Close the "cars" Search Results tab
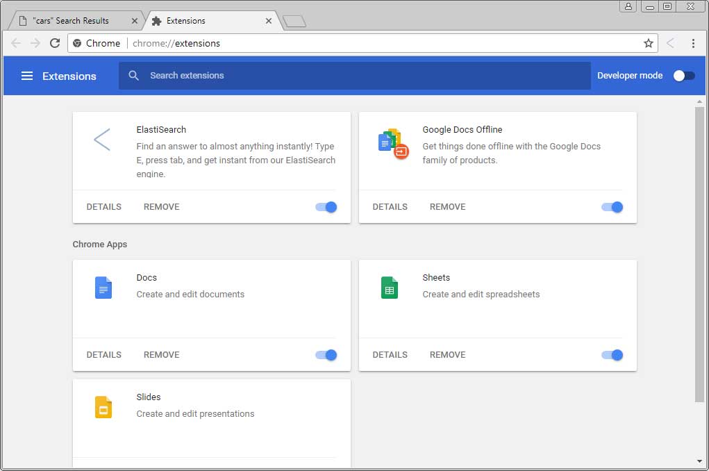Screen dimensions: 709x471 134,21
